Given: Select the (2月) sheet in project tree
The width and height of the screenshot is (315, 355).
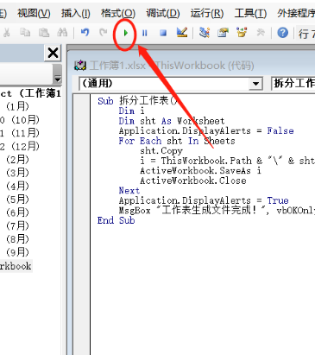Looking at the screenshot, I should point(17,160).
